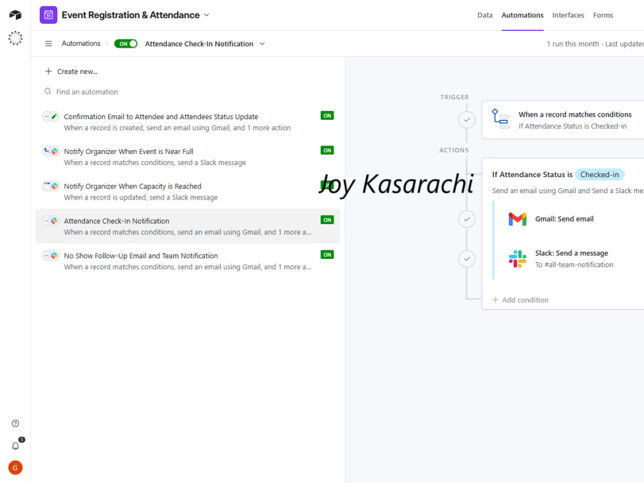Click the icon for Attendance Check-In Notification row
This screenshot has width=644, height=483.
[x=51, y=221]
